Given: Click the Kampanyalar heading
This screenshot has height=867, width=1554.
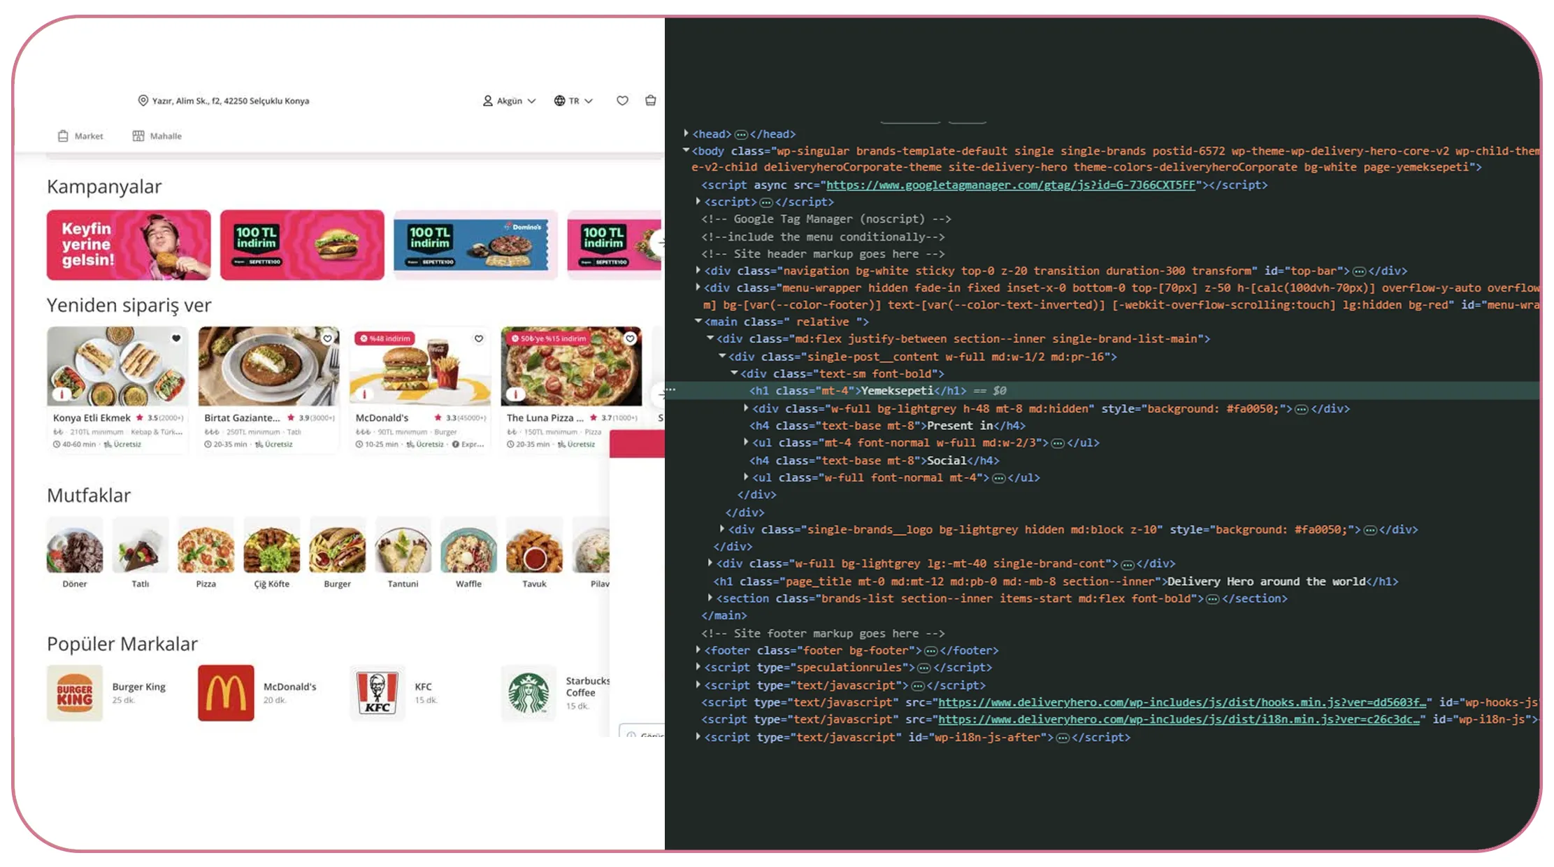Looking at the screenshot, I should pyautogui.click(x=104, y=187).
